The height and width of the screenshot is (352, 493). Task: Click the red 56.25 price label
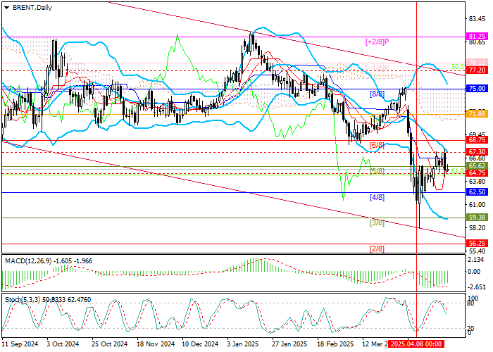(477, 242)
